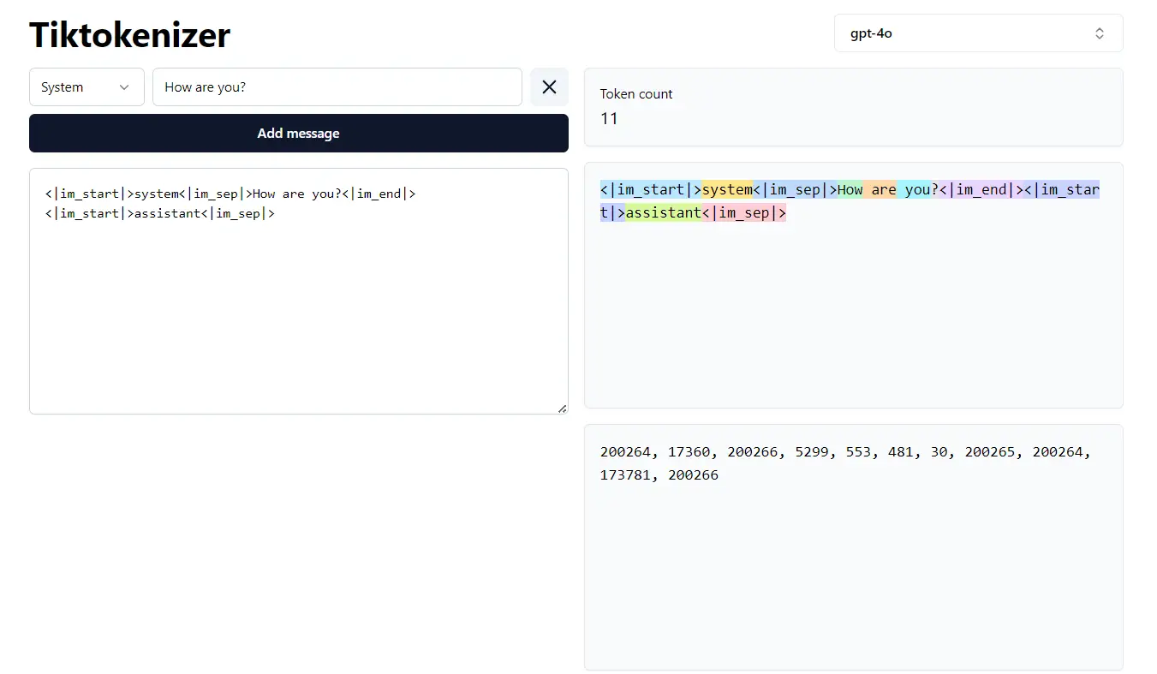Focus the 'How are you?' message input
The image size is (1157, 674).
[x=337, y=87]
